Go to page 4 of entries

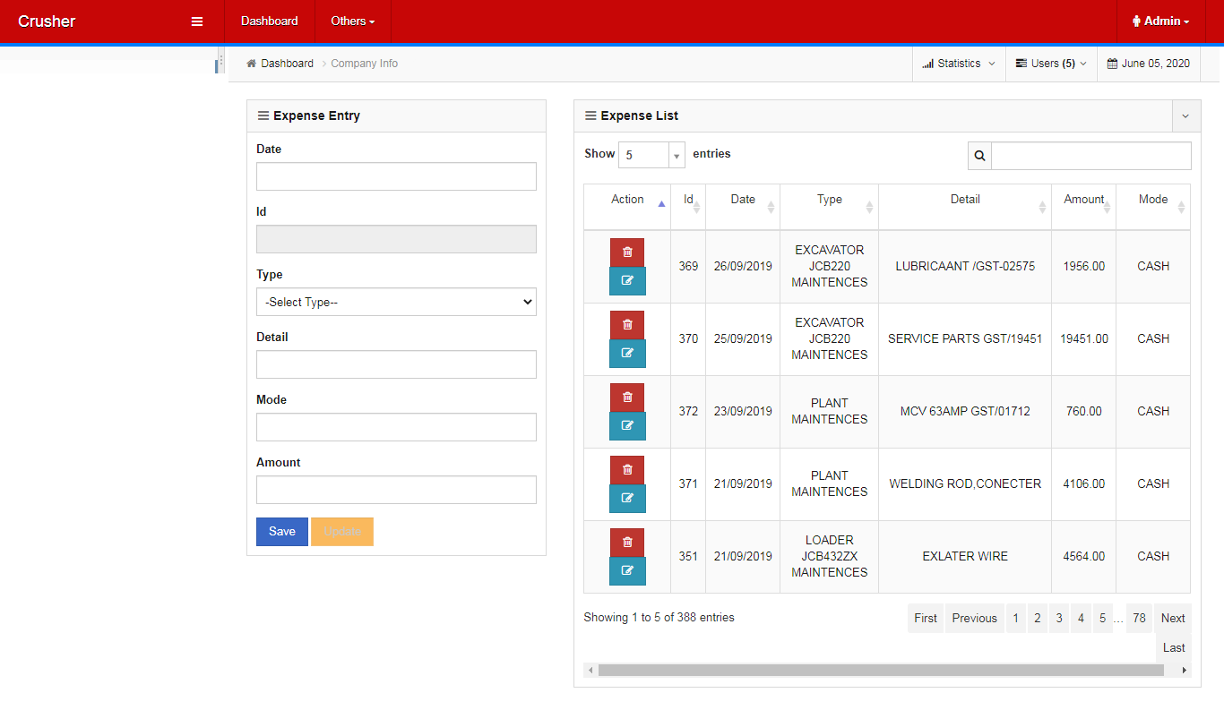[x=1081, y=619]
